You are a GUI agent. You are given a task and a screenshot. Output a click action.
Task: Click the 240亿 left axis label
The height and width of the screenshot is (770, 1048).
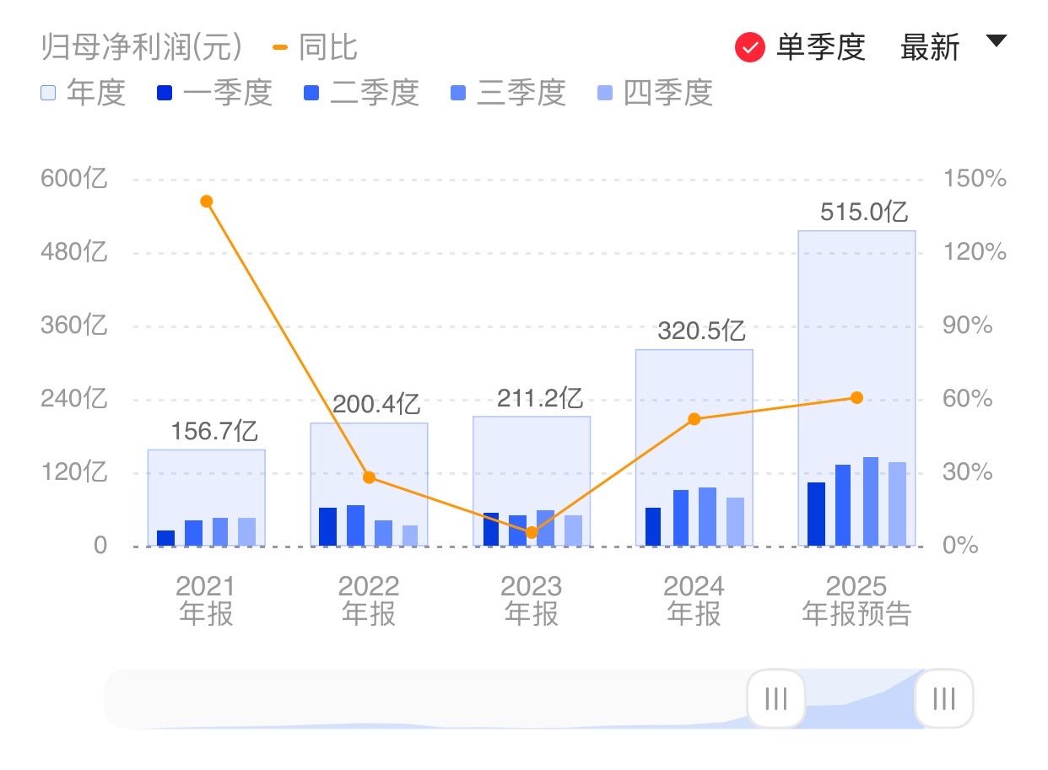(74, 399)
